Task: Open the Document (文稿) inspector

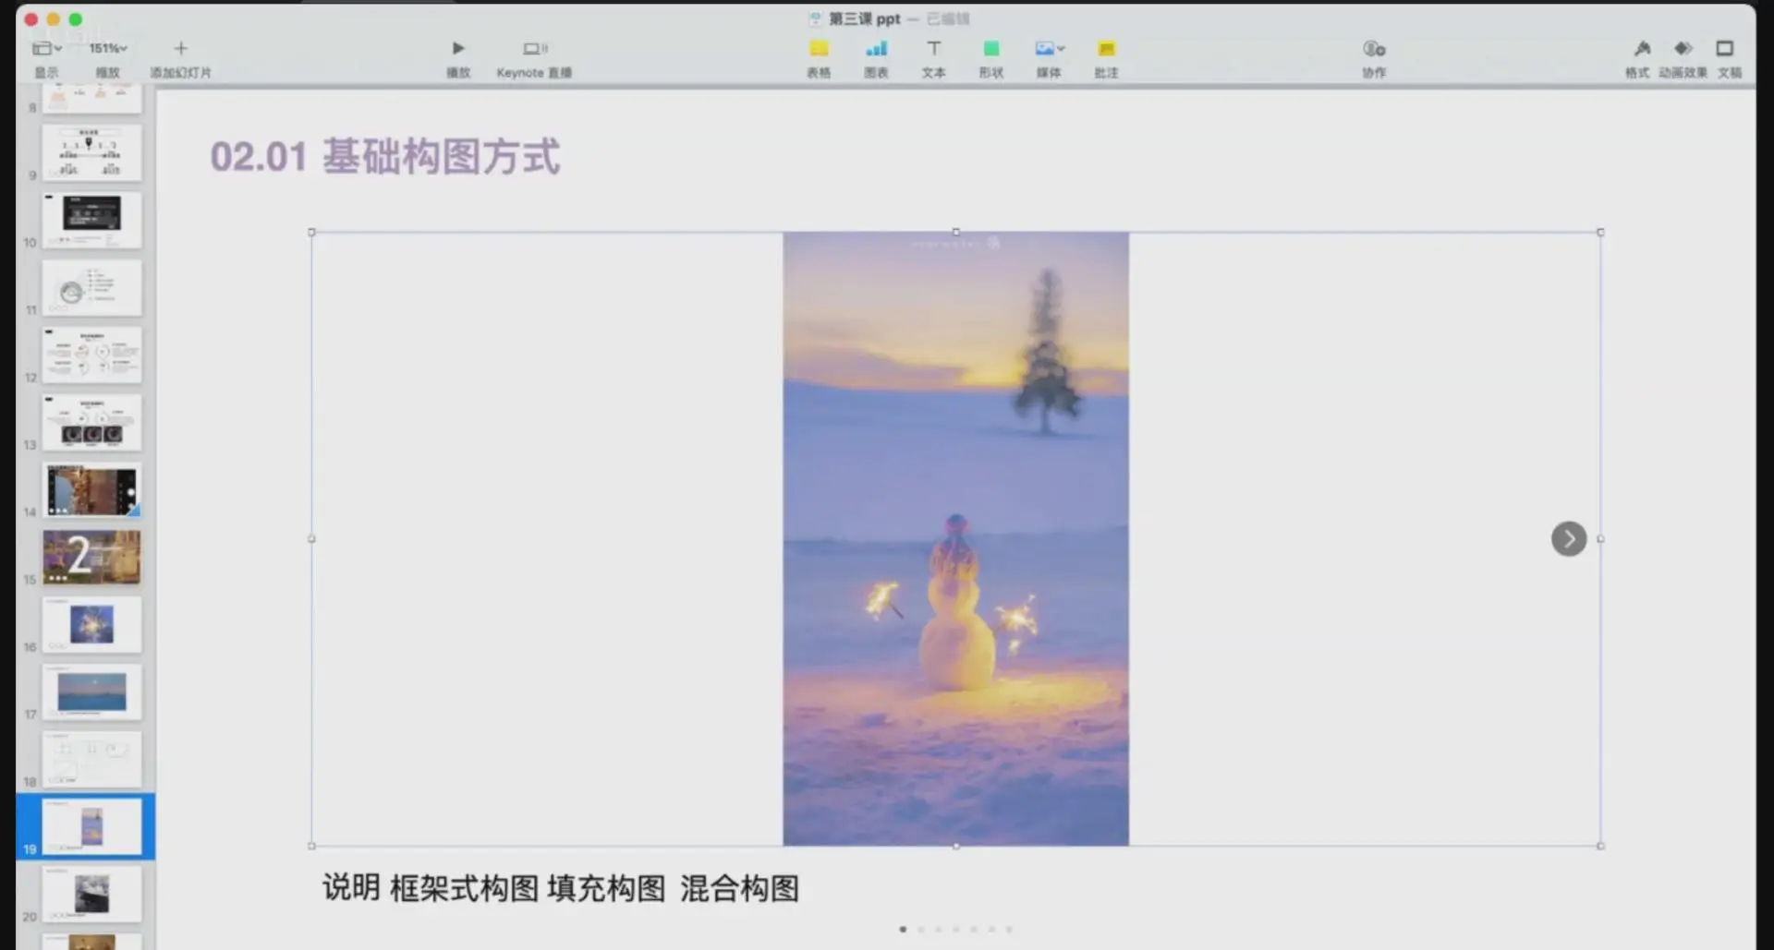Action: click(x=1724, y=48)
